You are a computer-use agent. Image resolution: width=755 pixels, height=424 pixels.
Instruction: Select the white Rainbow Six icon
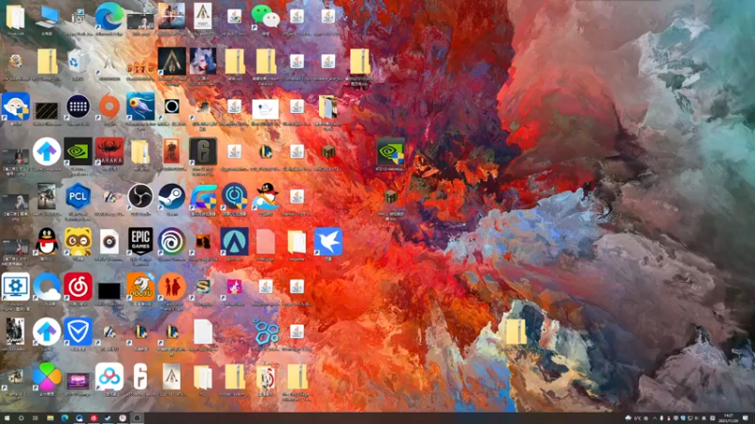click(141, 376)
